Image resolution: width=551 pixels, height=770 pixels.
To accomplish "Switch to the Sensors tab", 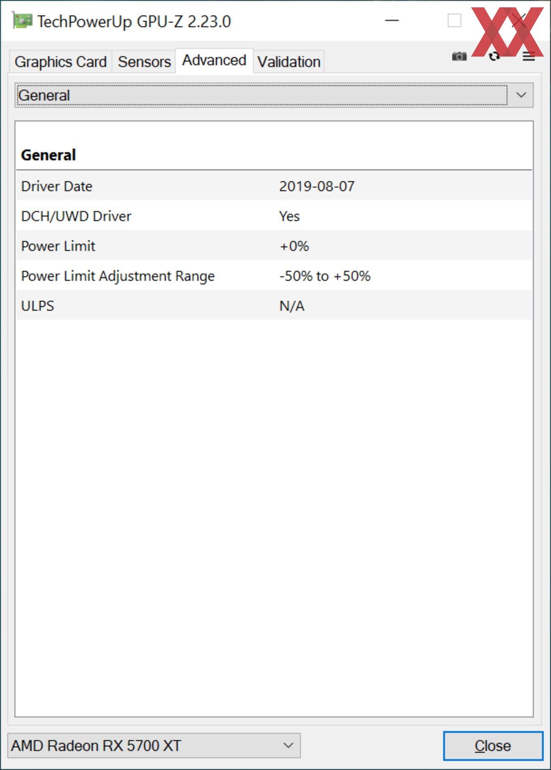I will coord(144,62).
